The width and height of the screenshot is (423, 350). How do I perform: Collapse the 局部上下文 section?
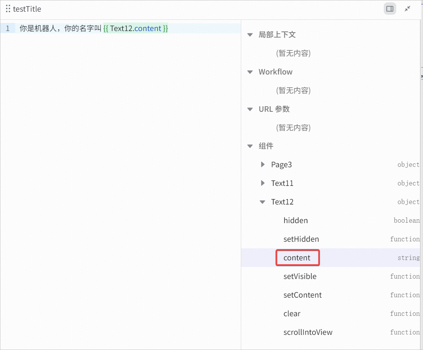click(x=250, y=35)
